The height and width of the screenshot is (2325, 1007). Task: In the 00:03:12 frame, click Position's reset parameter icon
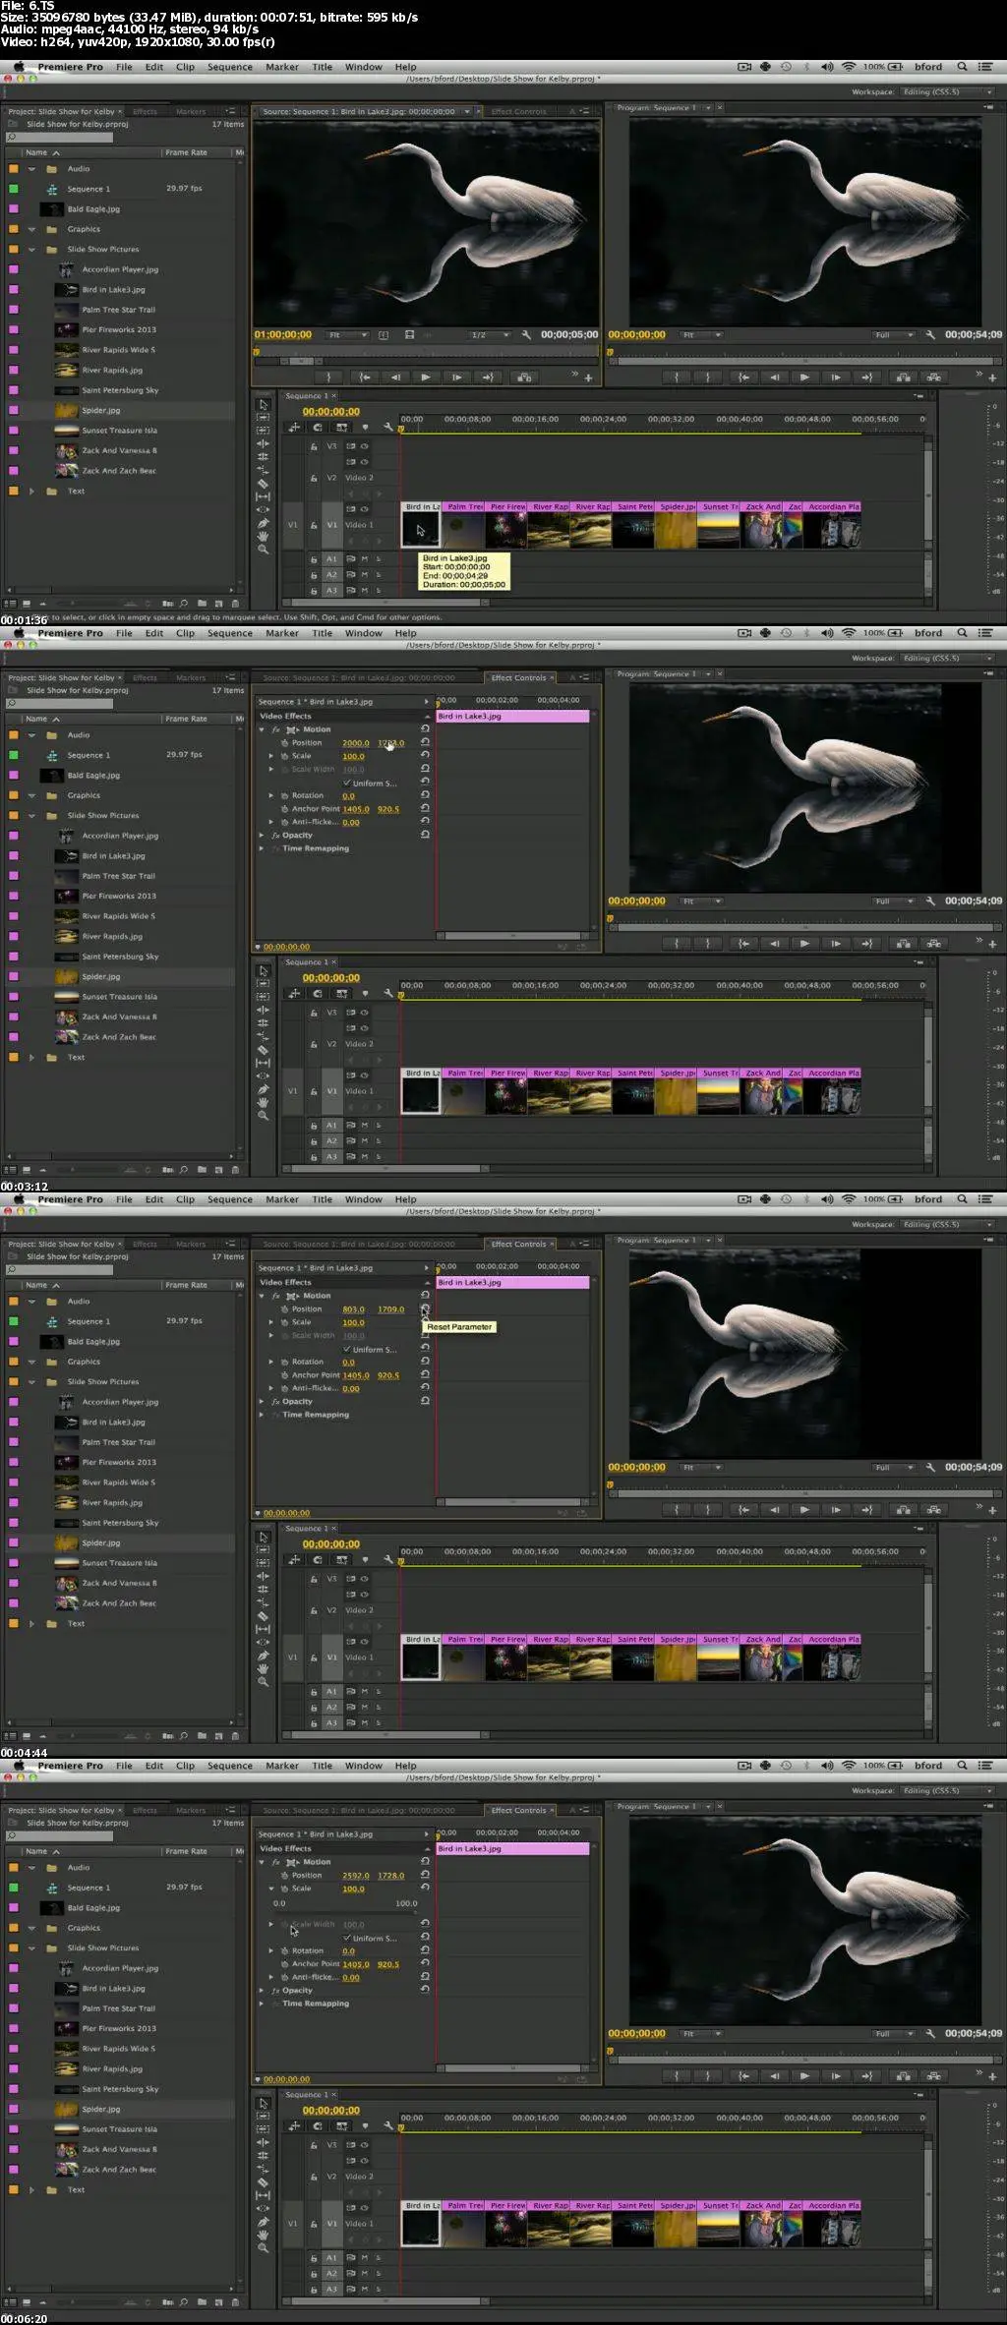pos(425,742)
